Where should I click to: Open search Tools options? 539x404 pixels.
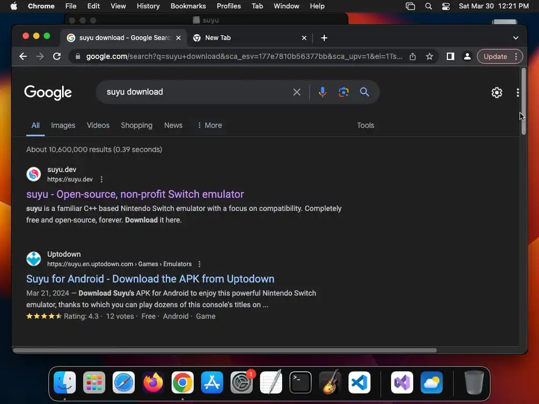pyautogui.click(x=365, y=125)
